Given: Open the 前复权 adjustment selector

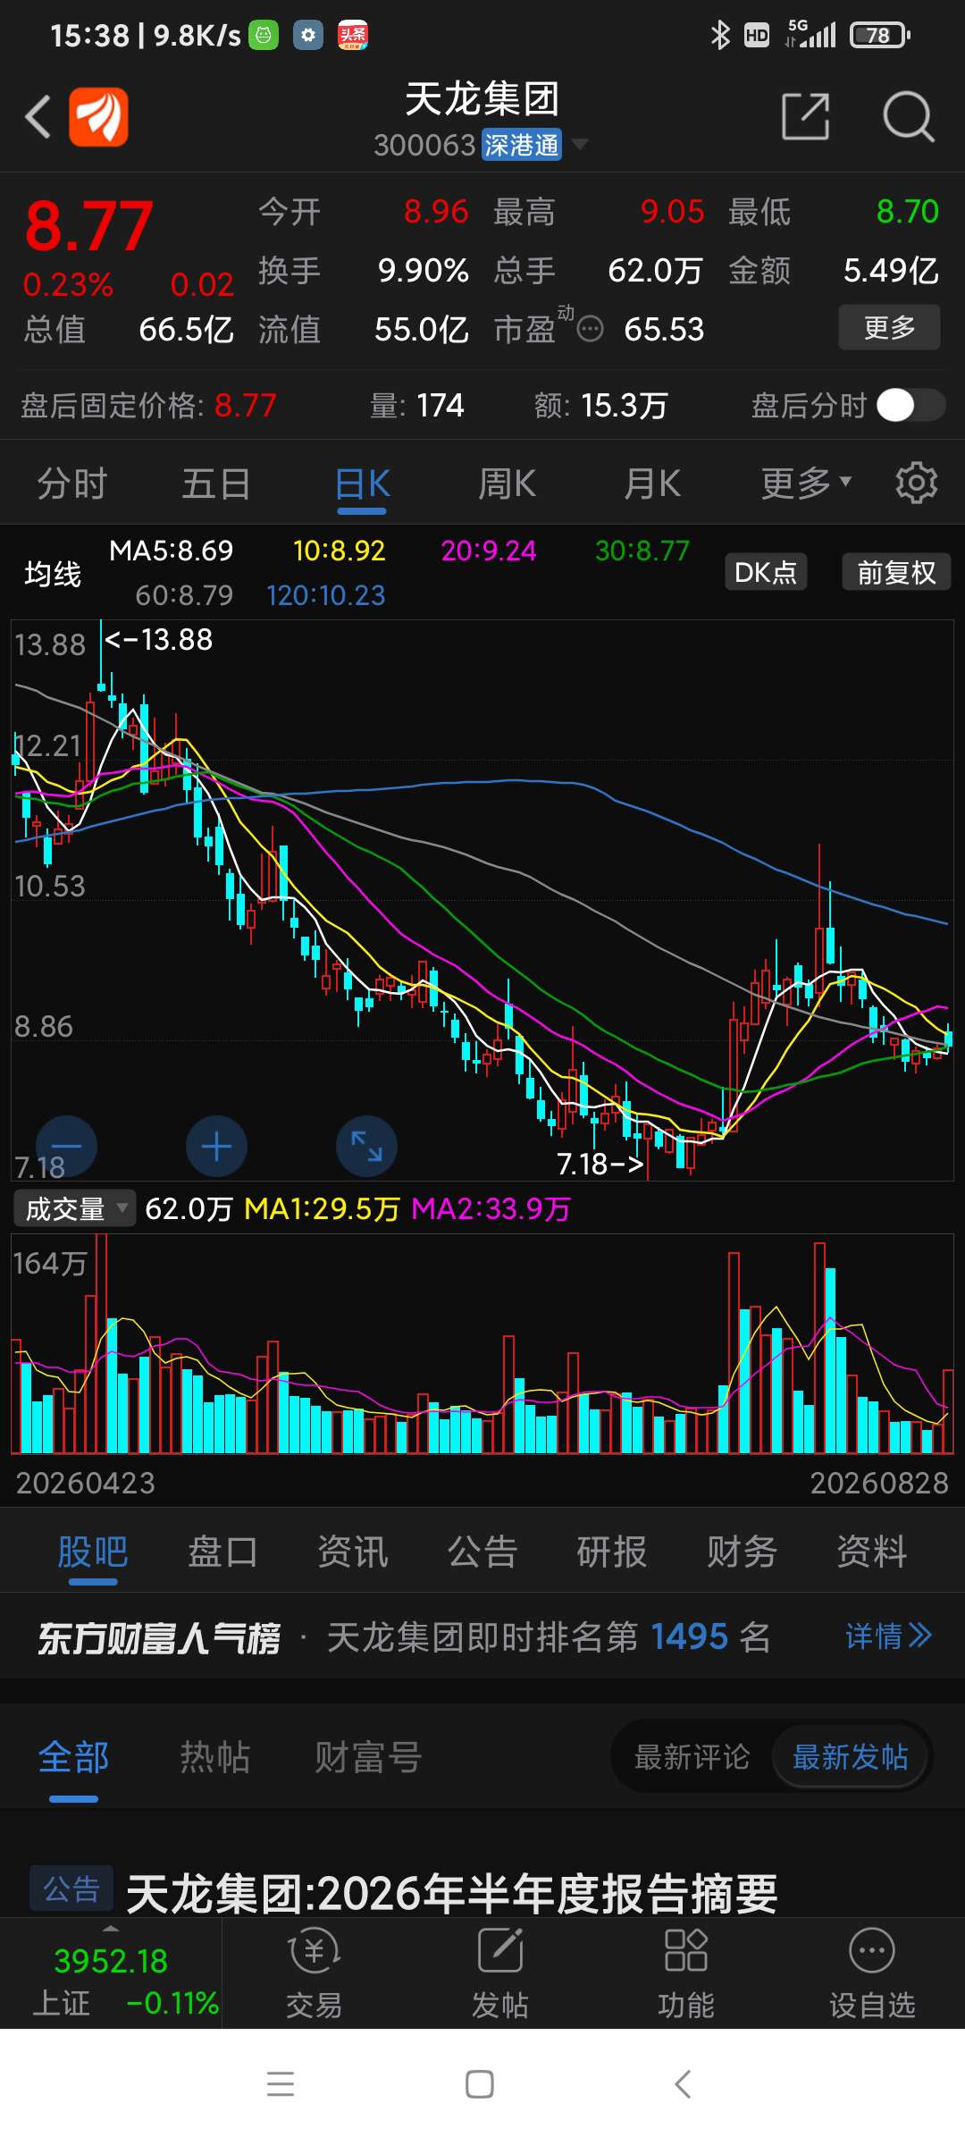Looking at the screenshot, I should pos(896,572).
